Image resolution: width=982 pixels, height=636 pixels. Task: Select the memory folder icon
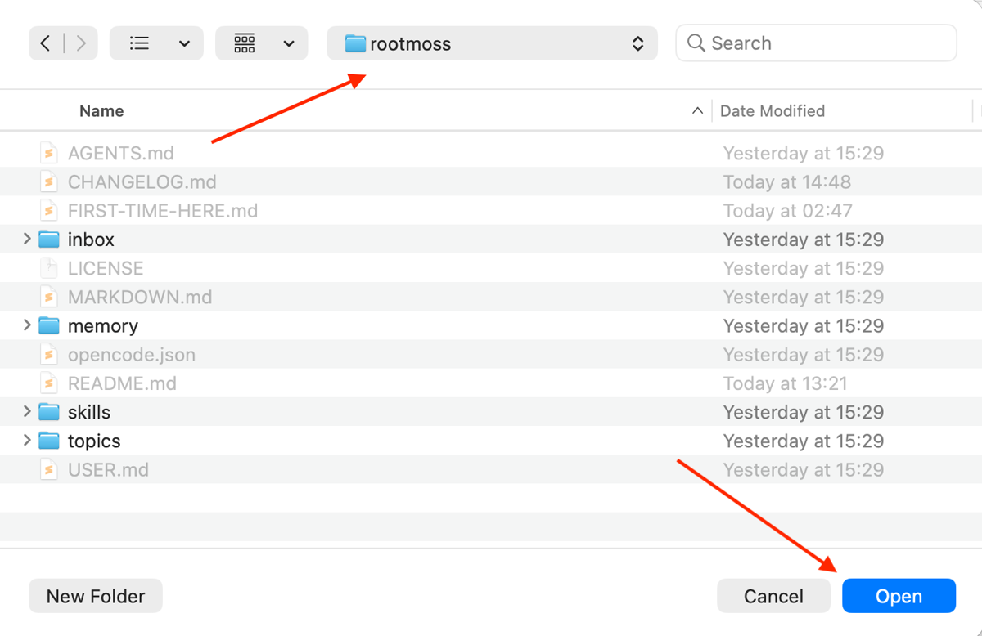click(50, 325)
